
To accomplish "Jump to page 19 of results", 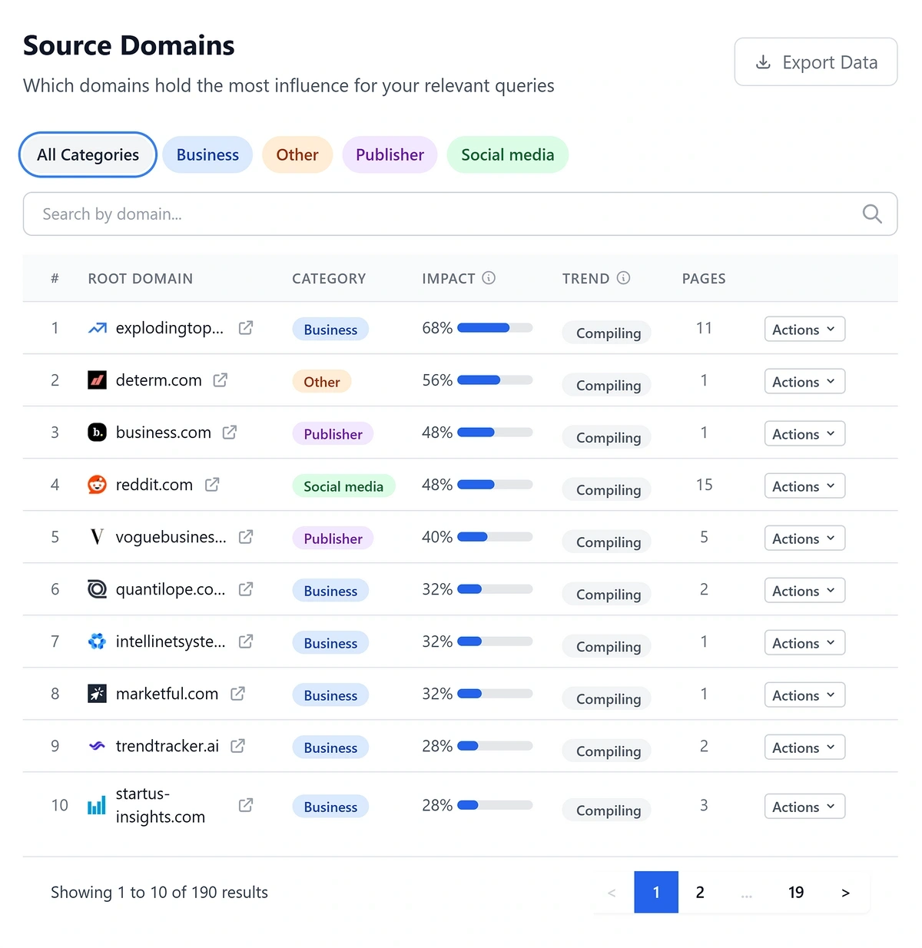I will 796,892.
